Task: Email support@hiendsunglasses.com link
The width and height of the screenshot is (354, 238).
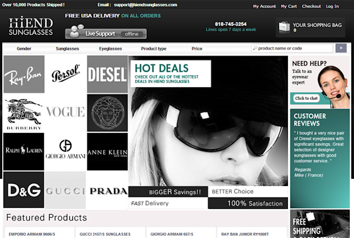Action: (x=145, y=5)
